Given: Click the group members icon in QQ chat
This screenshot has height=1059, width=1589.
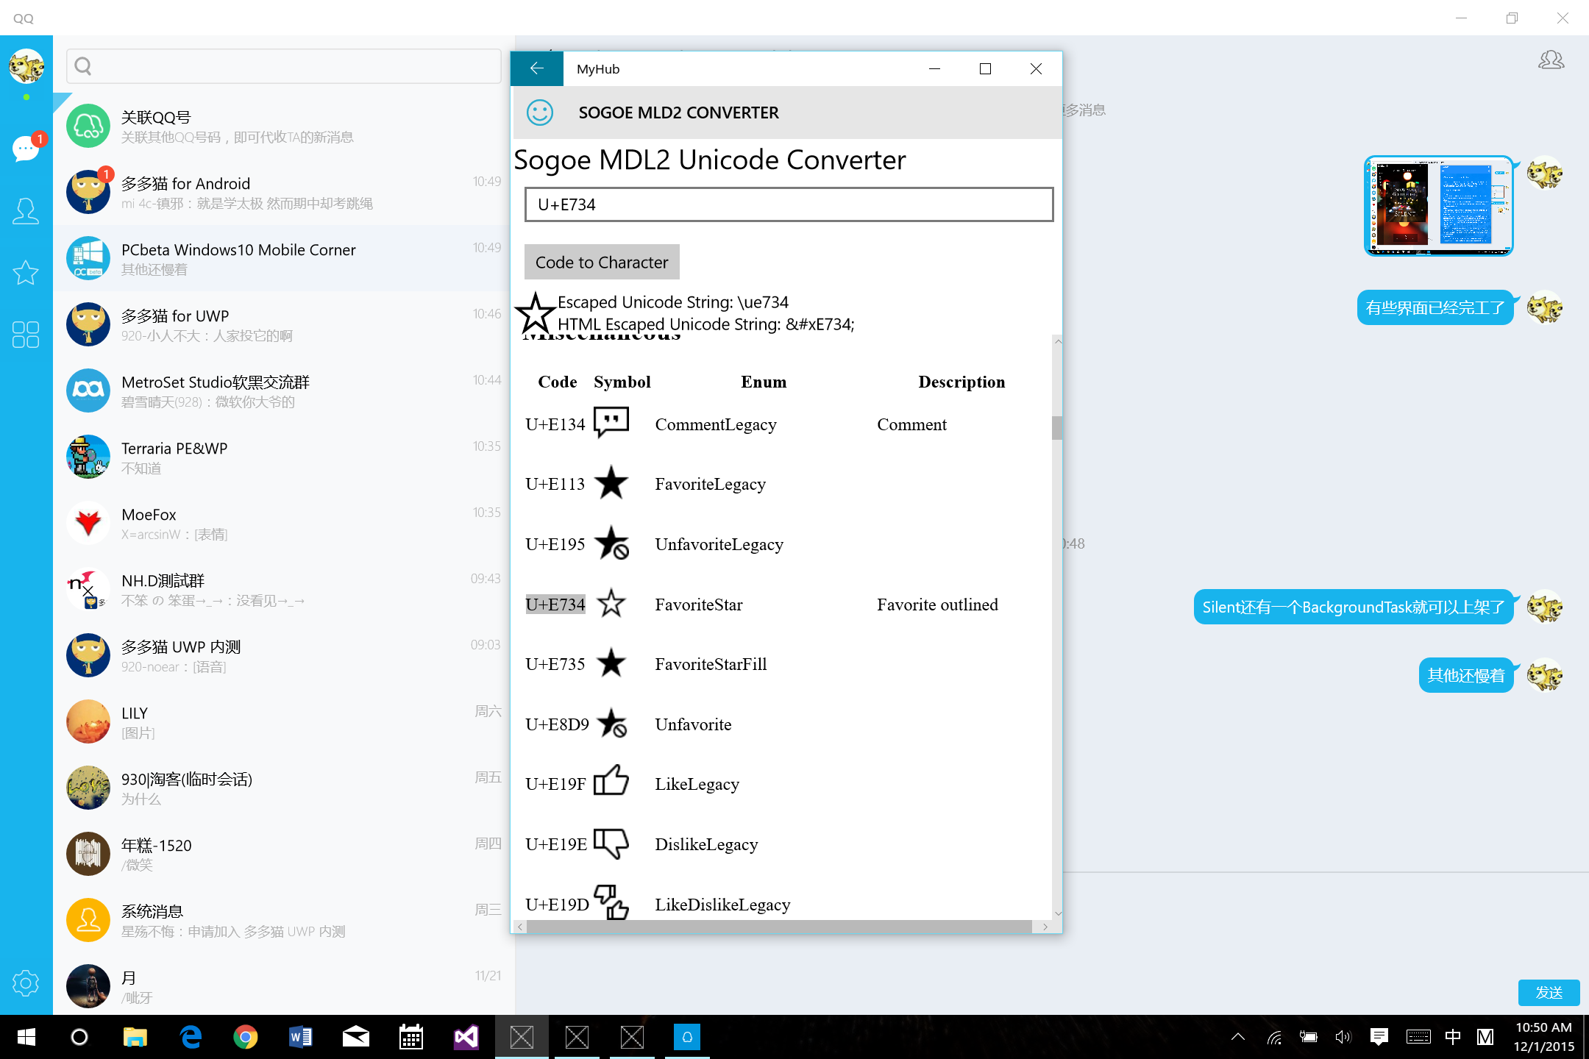Looking at the screenshot, I should pos(1551,60).
